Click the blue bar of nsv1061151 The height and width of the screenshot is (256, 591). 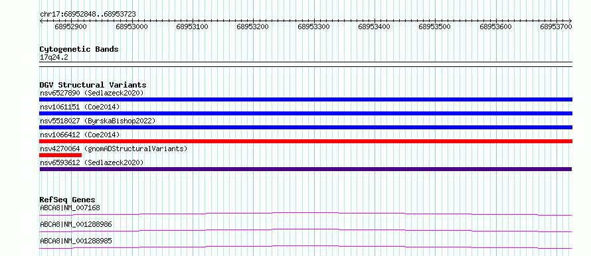click(x=306, y=113)
